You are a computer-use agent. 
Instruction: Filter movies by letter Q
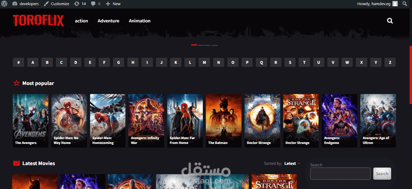tap(261, 62)
